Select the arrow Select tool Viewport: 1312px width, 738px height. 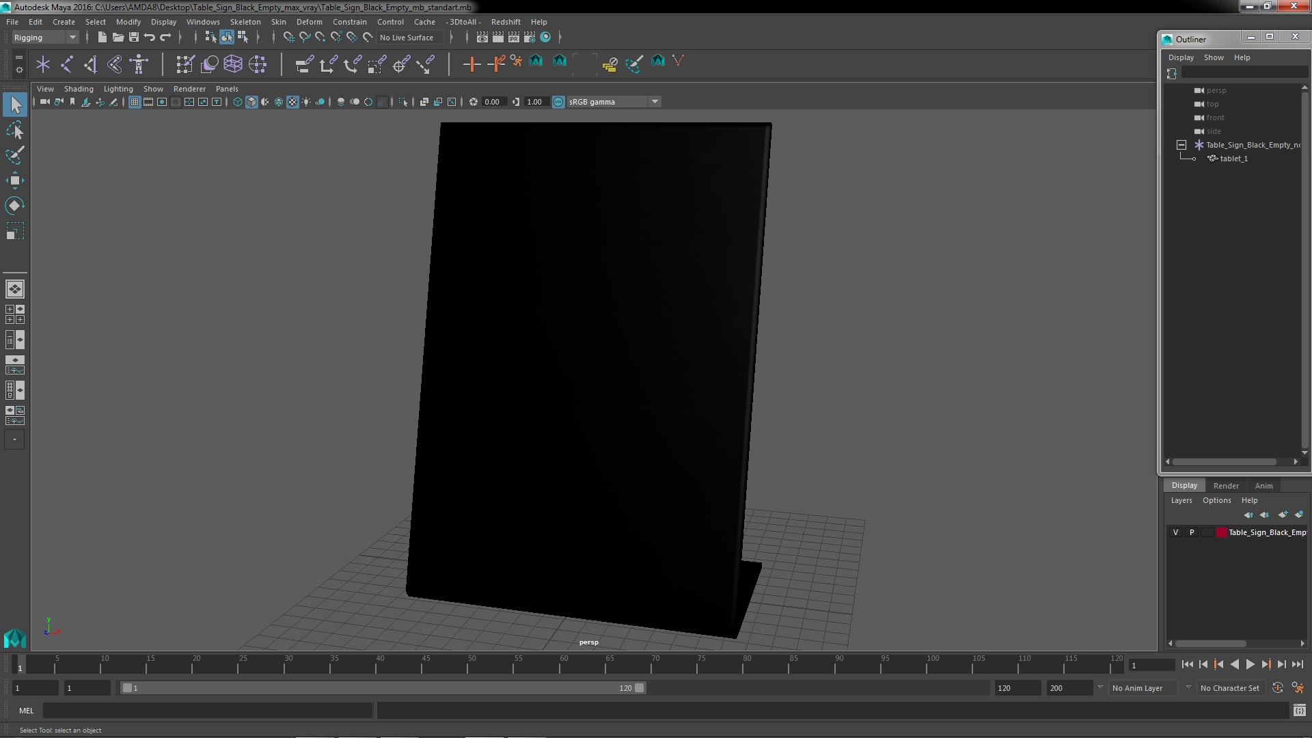(x=15, y=105)
